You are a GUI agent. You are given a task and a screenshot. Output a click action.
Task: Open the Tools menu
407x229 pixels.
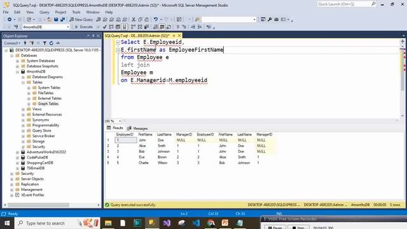pos(76,12)
